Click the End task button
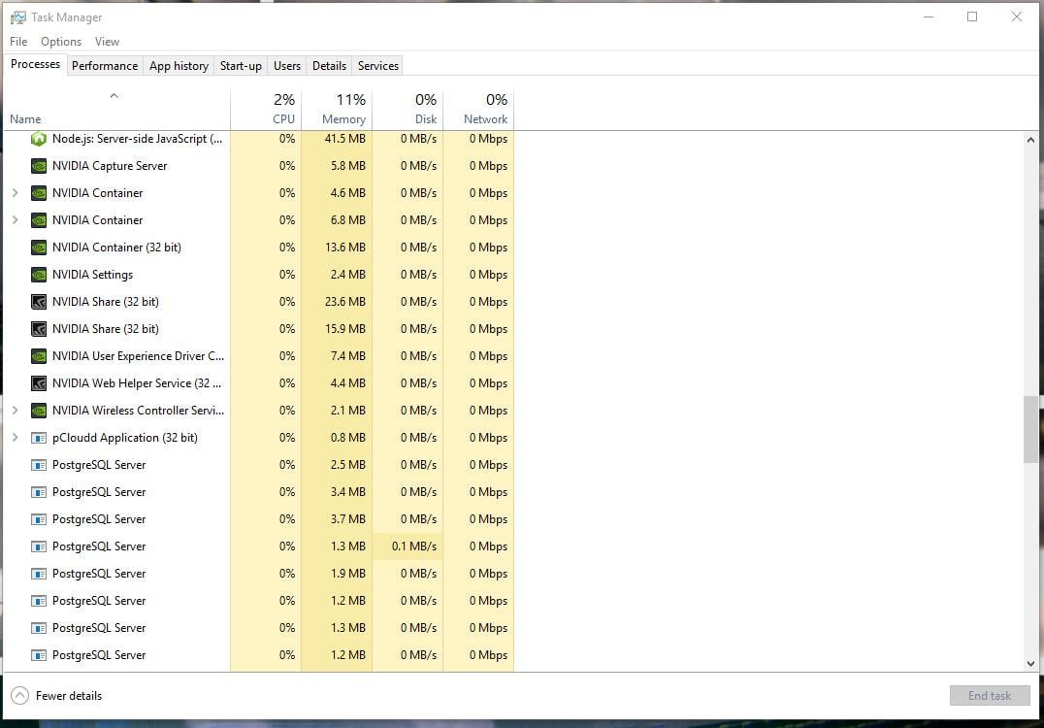This screenshot has height=728, width=1044. click(x=990, y=695)
